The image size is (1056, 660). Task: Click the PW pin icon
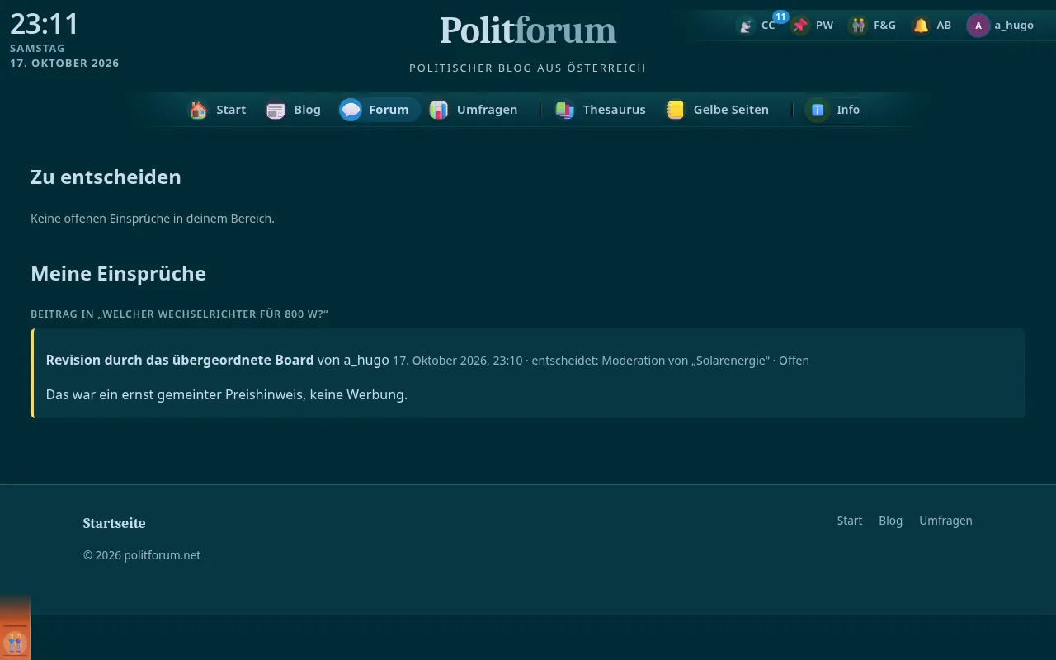pyautogui.click(x=800, y=26)
